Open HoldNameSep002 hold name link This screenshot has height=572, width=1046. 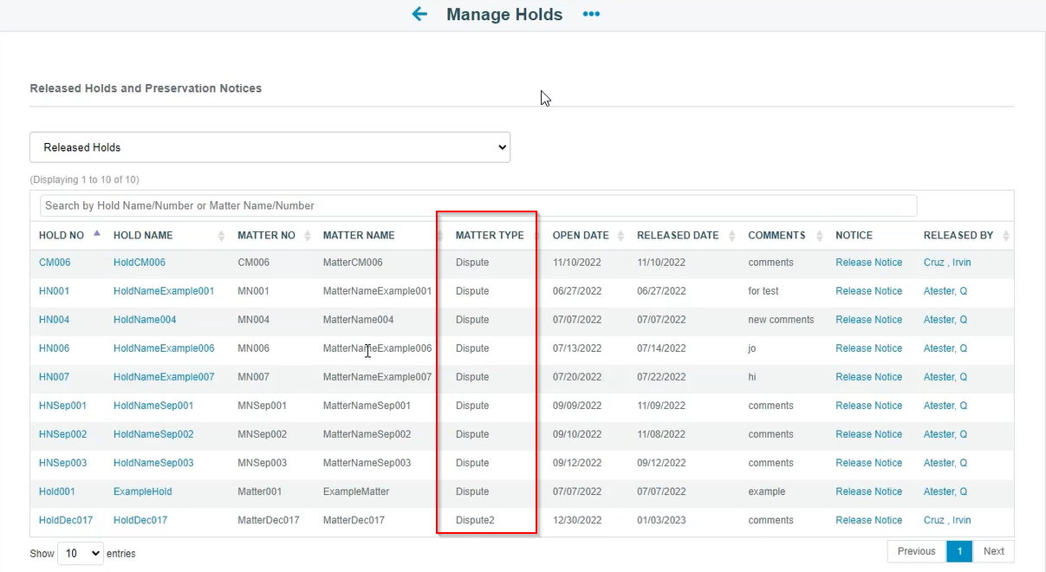point(153,434)
